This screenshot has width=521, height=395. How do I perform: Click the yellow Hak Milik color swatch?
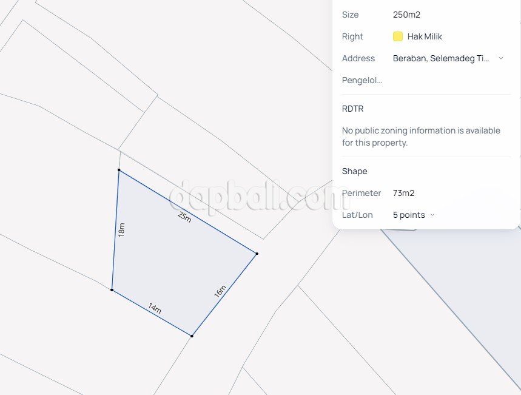click(398, 36)
